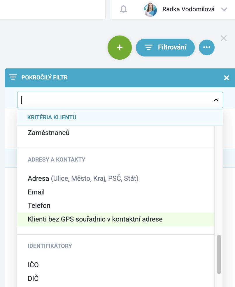Open the notifications bell
The width and height of the screenshot is (235, 287).
pos(123,9)
